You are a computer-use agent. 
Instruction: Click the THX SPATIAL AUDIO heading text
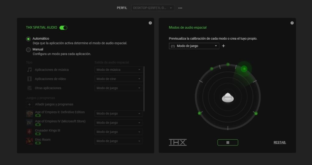coord(41,27)
